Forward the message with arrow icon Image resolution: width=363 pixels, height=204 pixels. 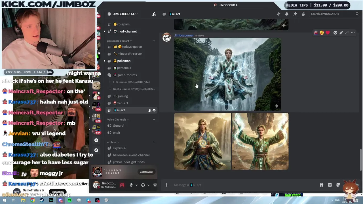[x=347, y=33]
